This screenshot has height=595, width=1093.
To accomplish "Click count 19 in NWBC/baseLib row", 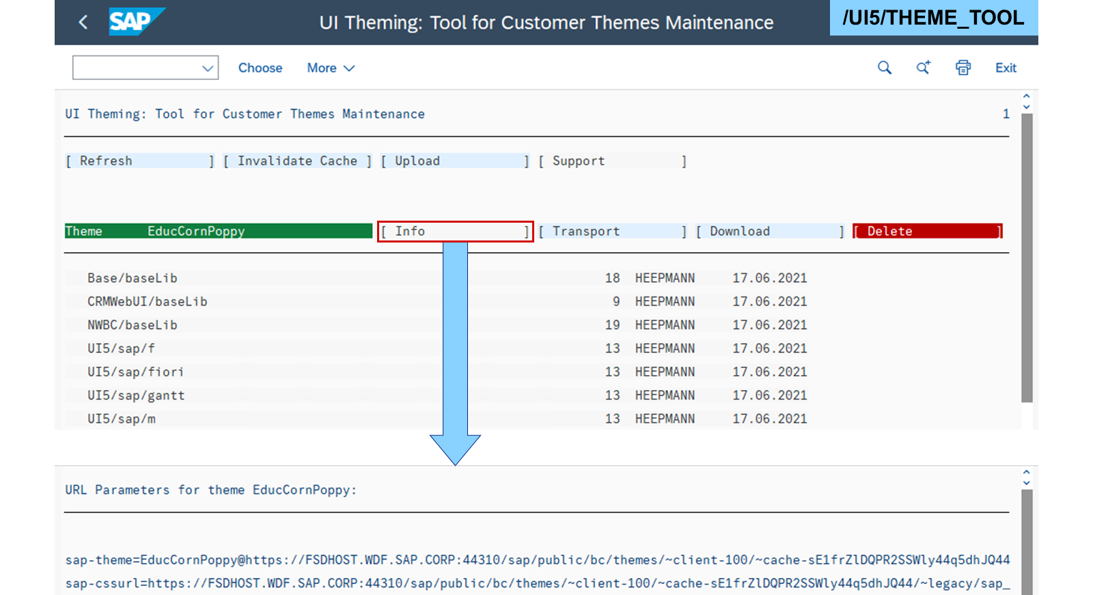I will pyautogui.click(x=612, y=325).
